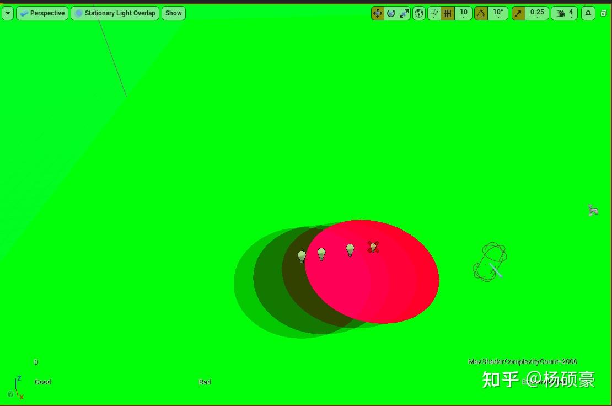The image size is (612, 406).
Task: Select the translate (move) transform tool
Action: click(378, 13)
